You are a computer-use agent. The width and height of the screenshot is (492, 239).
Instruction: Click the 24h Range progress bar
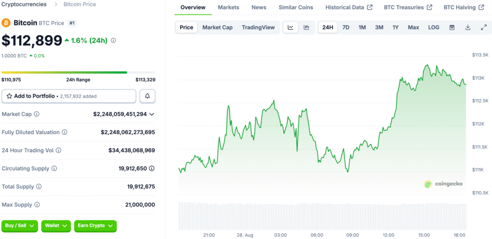click(x=78, y=72)
